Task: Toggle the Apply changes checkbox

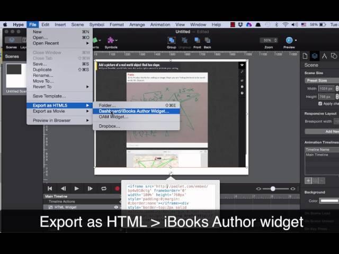Action: click(320, 104)
